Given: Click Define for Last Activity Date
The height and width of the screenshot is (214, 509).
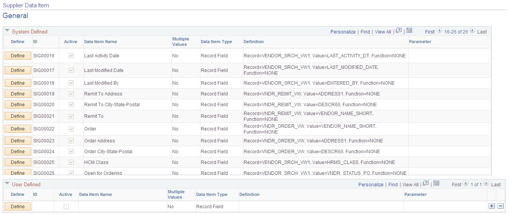Looking at the screenshot, I should click(x=18, y=55).
